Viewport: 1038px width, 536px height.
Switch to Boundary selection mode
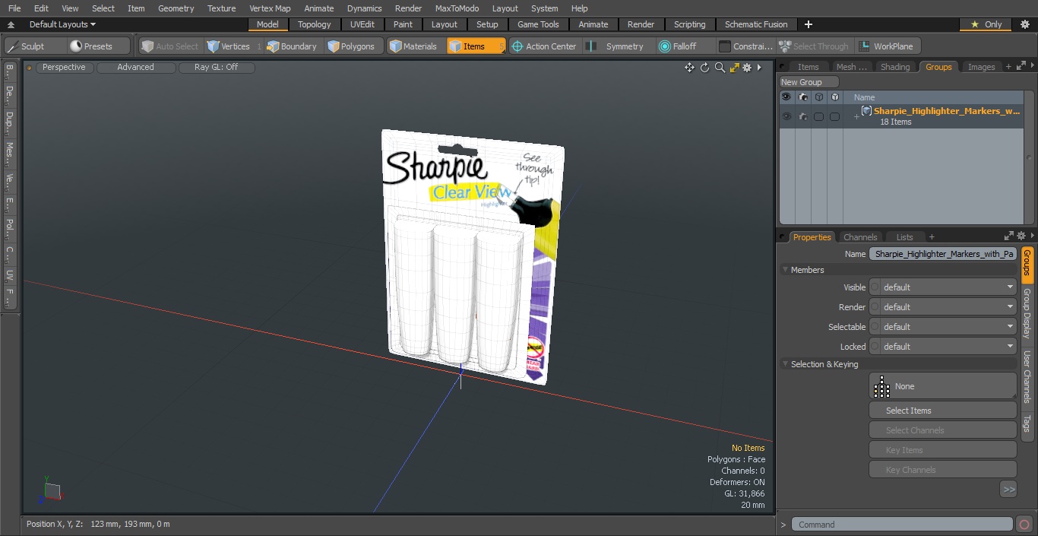(x=293, y=46)
